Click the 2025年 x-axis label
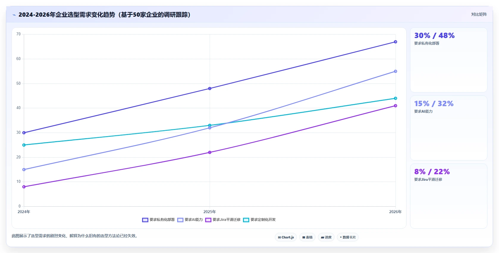The width and height of the screenshot is (499, 253). [x=210, y=212]
